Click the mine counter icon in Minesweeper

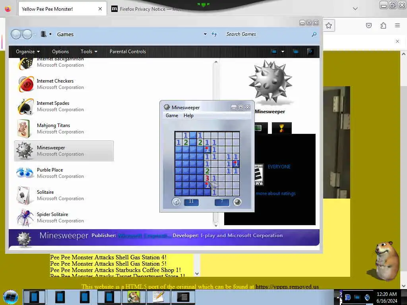pyautogui.click(x=237, y=202)
